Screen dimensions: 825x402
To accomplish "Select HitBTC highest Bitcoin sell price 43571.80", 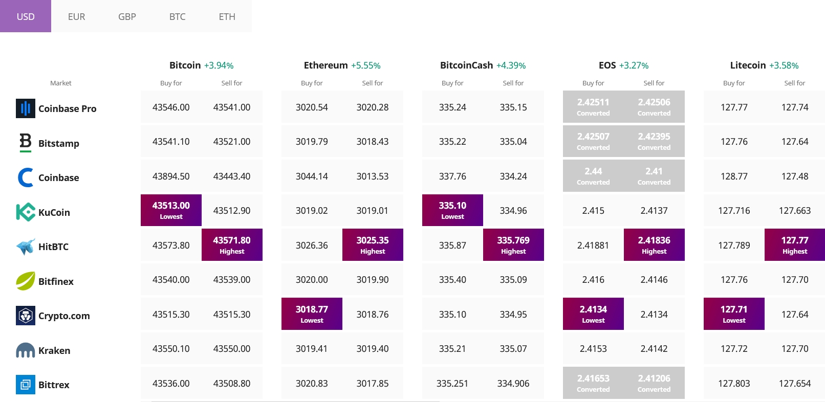I will tap(232, 244).
